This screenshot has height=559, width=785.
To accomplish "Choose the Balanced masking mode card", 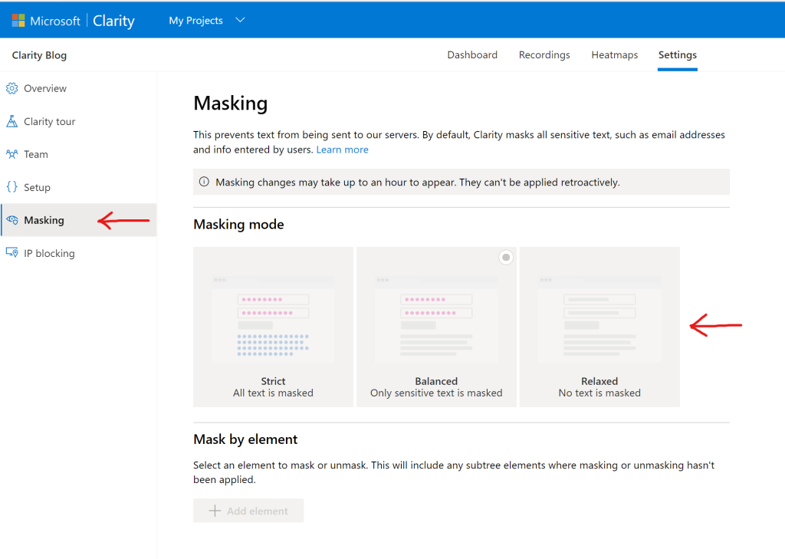I will tap(436, 327).
